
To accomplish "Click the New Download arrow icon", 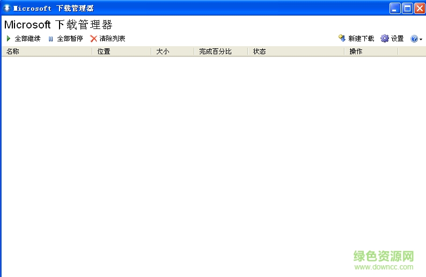I will pyautogui.click(x=342, y=38).
